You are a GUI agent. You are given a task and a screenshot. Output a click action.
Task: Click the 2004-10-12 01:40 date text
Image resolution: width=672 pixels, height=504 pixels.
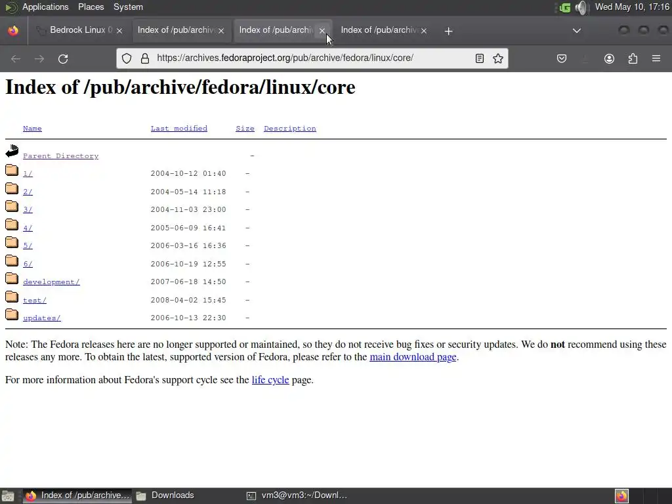(188, 173)
